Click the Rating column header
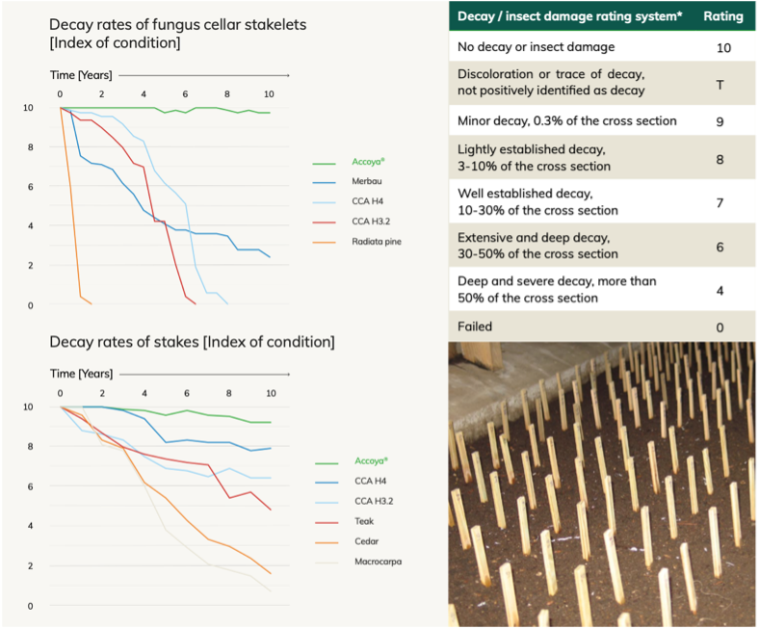 [x=723, y=16]
